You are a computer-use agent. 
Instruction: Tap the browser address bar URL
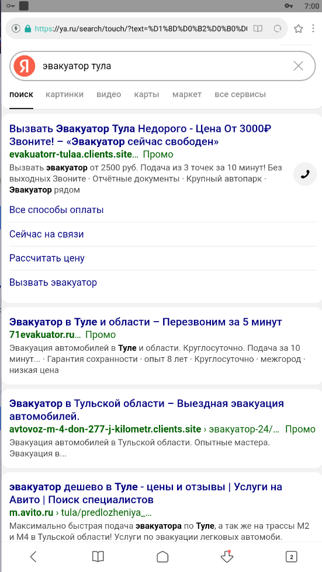point(141,29)
